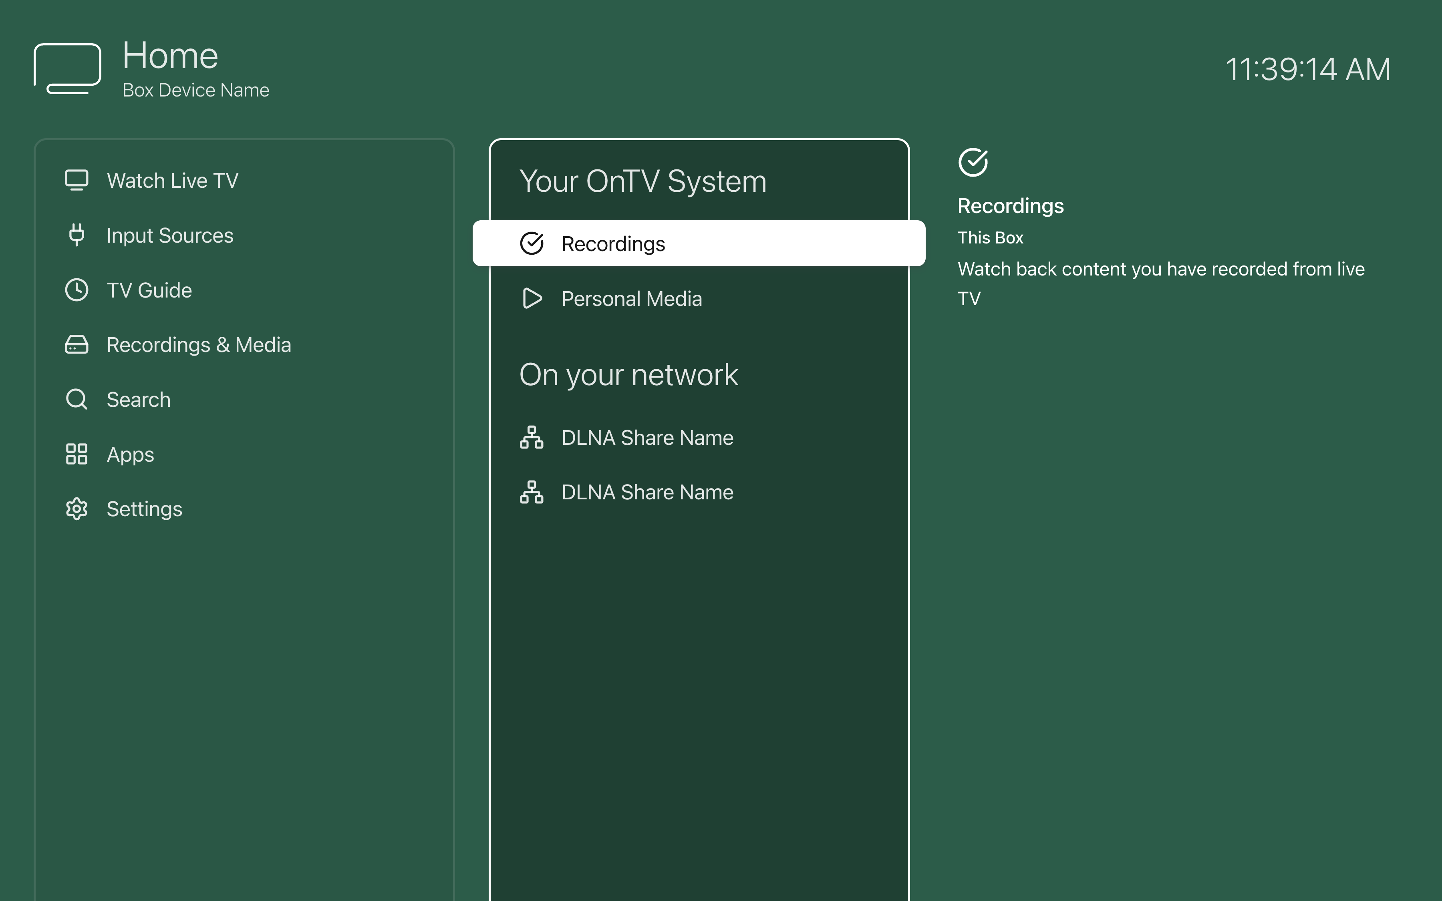
Task: Click the second DLNA share network icon
Action: pyautogui.click(x=532, y=492)
